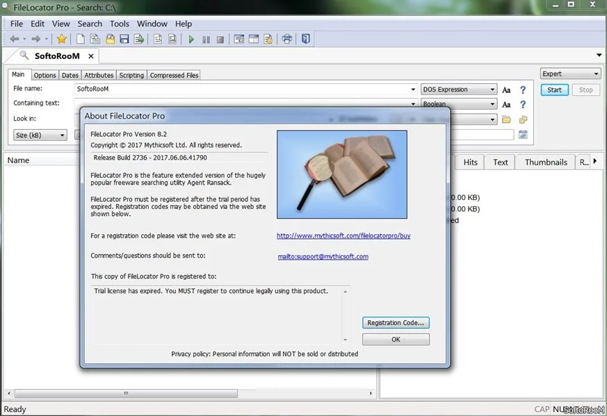Open the Search menu
The height and width of the screenshot is (416, 607).
click(x=90, y=24)
